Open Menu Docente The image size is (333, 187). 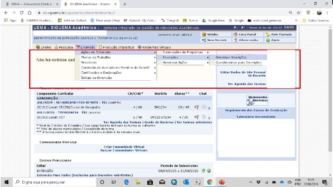point(214,40)
